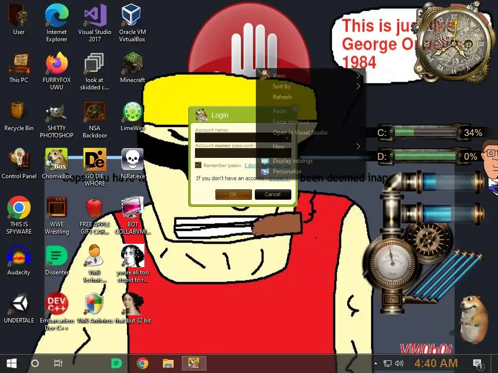The width and height of the screenshot is (498, 373).
Task: Open Cortana search circle on taskbar
Action: click(35, 363)
